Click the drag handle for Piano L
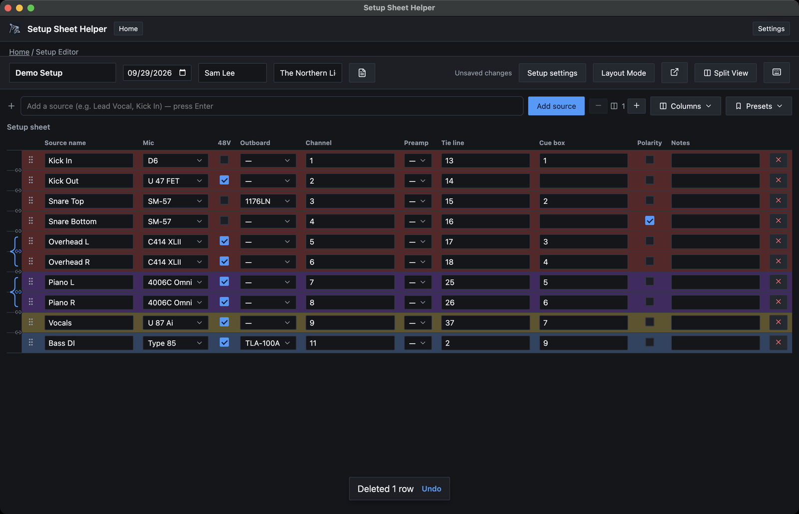Screen dimensions: 799x514 click(x=31, y=281)
